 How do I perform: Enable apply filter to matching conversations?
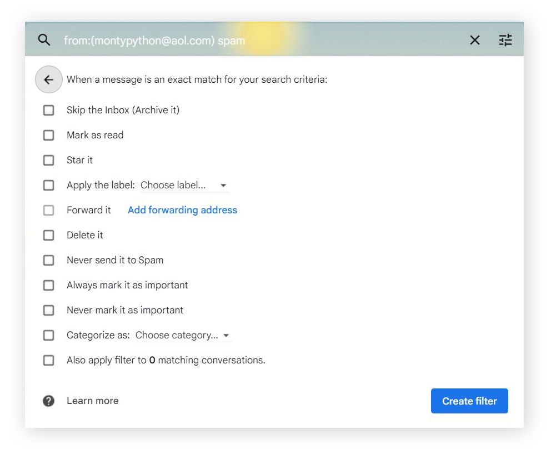(48, 360)
